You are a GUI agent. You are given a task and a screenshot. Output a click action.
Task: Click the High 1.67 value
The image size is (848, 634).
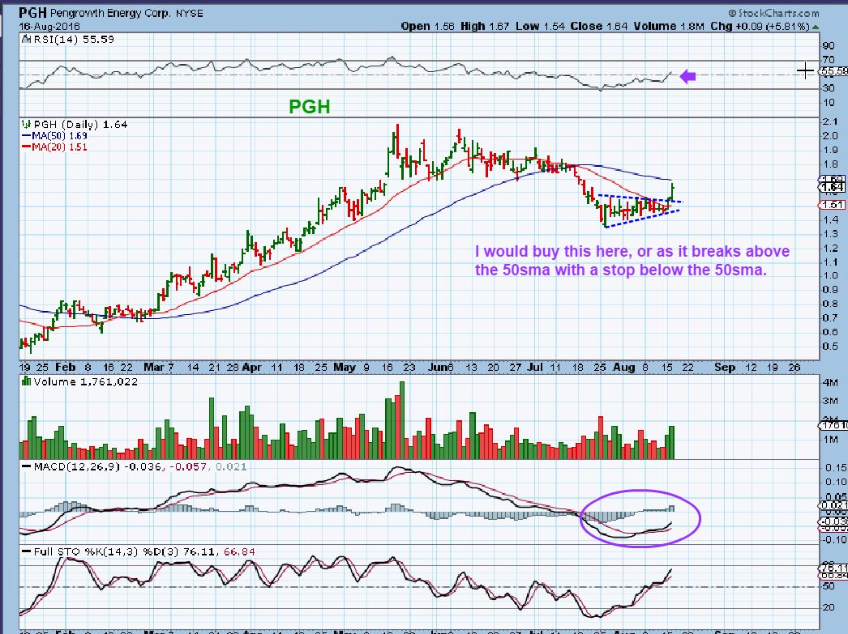click(x=485, y=26)
